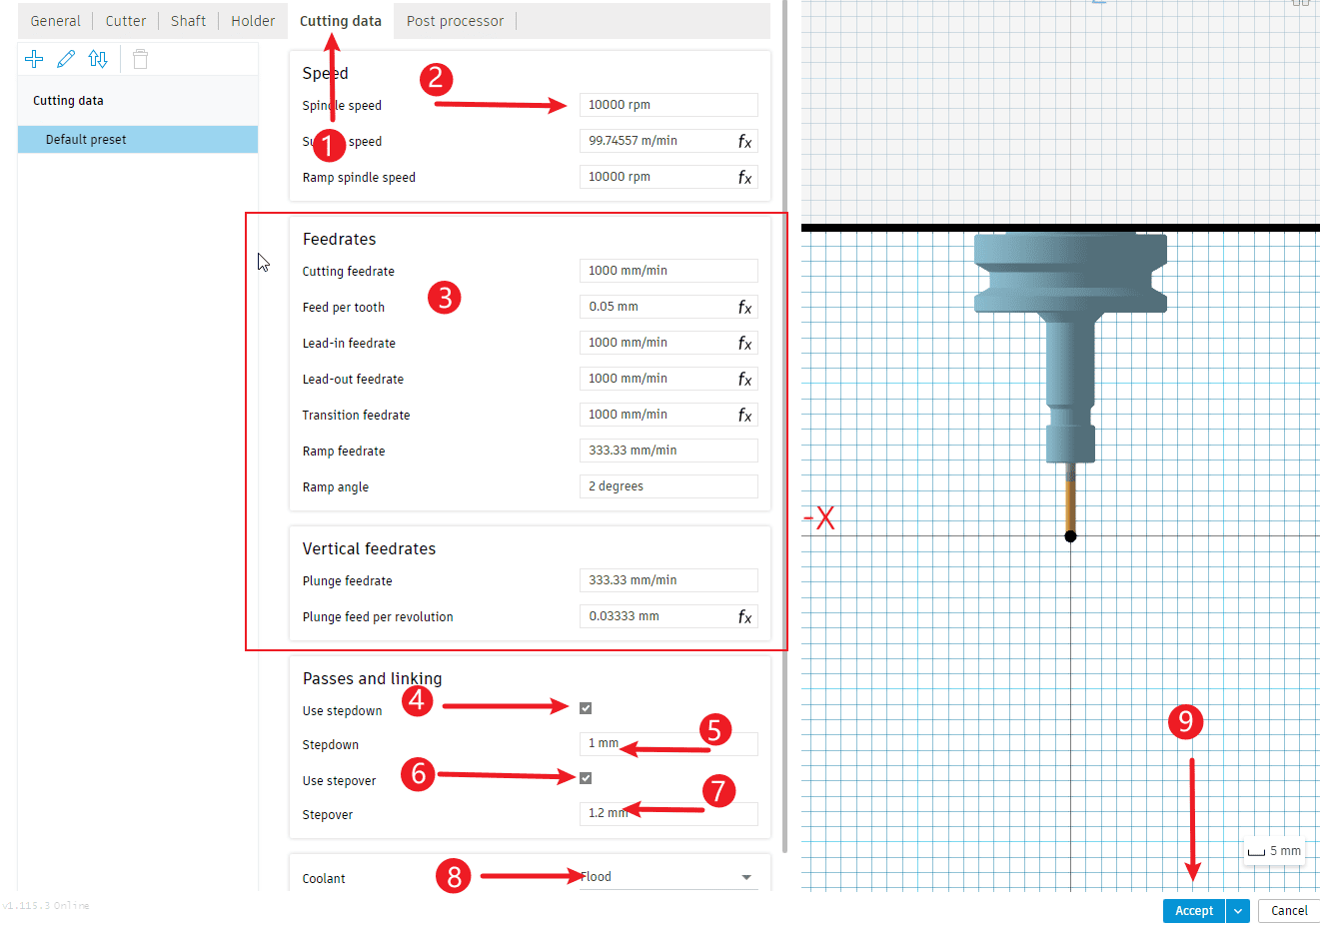Click fx icon beside Lead-in feedrate
The height and width of the screenshot is (928, 1320).
744,344
